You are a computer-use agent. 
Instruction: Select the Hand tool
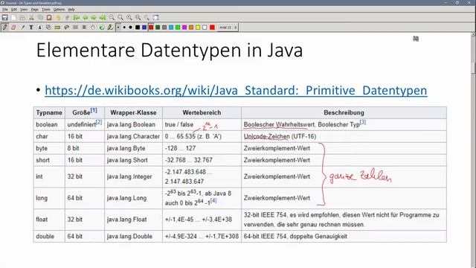coord(92,28)
